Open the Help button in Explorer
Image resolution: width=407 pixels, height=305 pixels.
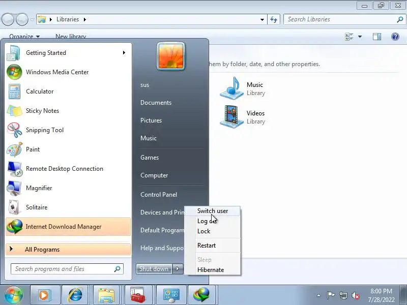click(395, 37)
